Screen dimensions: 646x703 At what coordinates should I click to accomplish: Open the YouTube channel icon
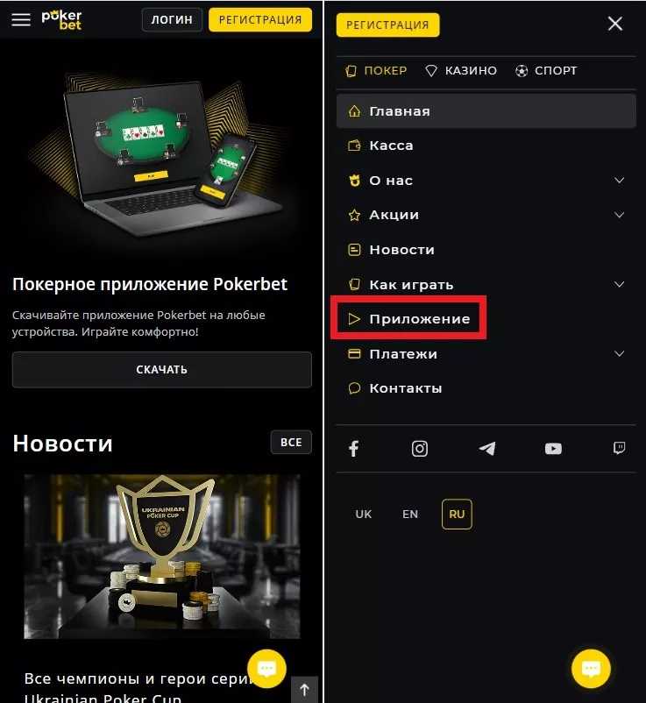553,448
